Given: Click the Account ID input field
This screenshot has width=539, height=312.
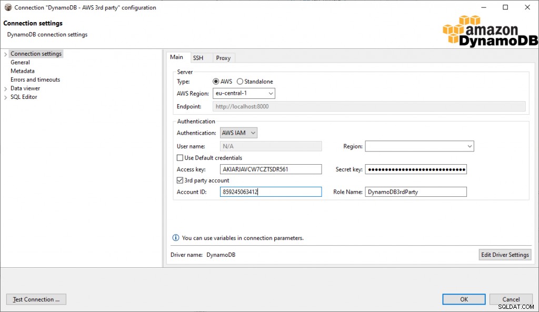Looking at the screenshot, I should click(271, 192).
